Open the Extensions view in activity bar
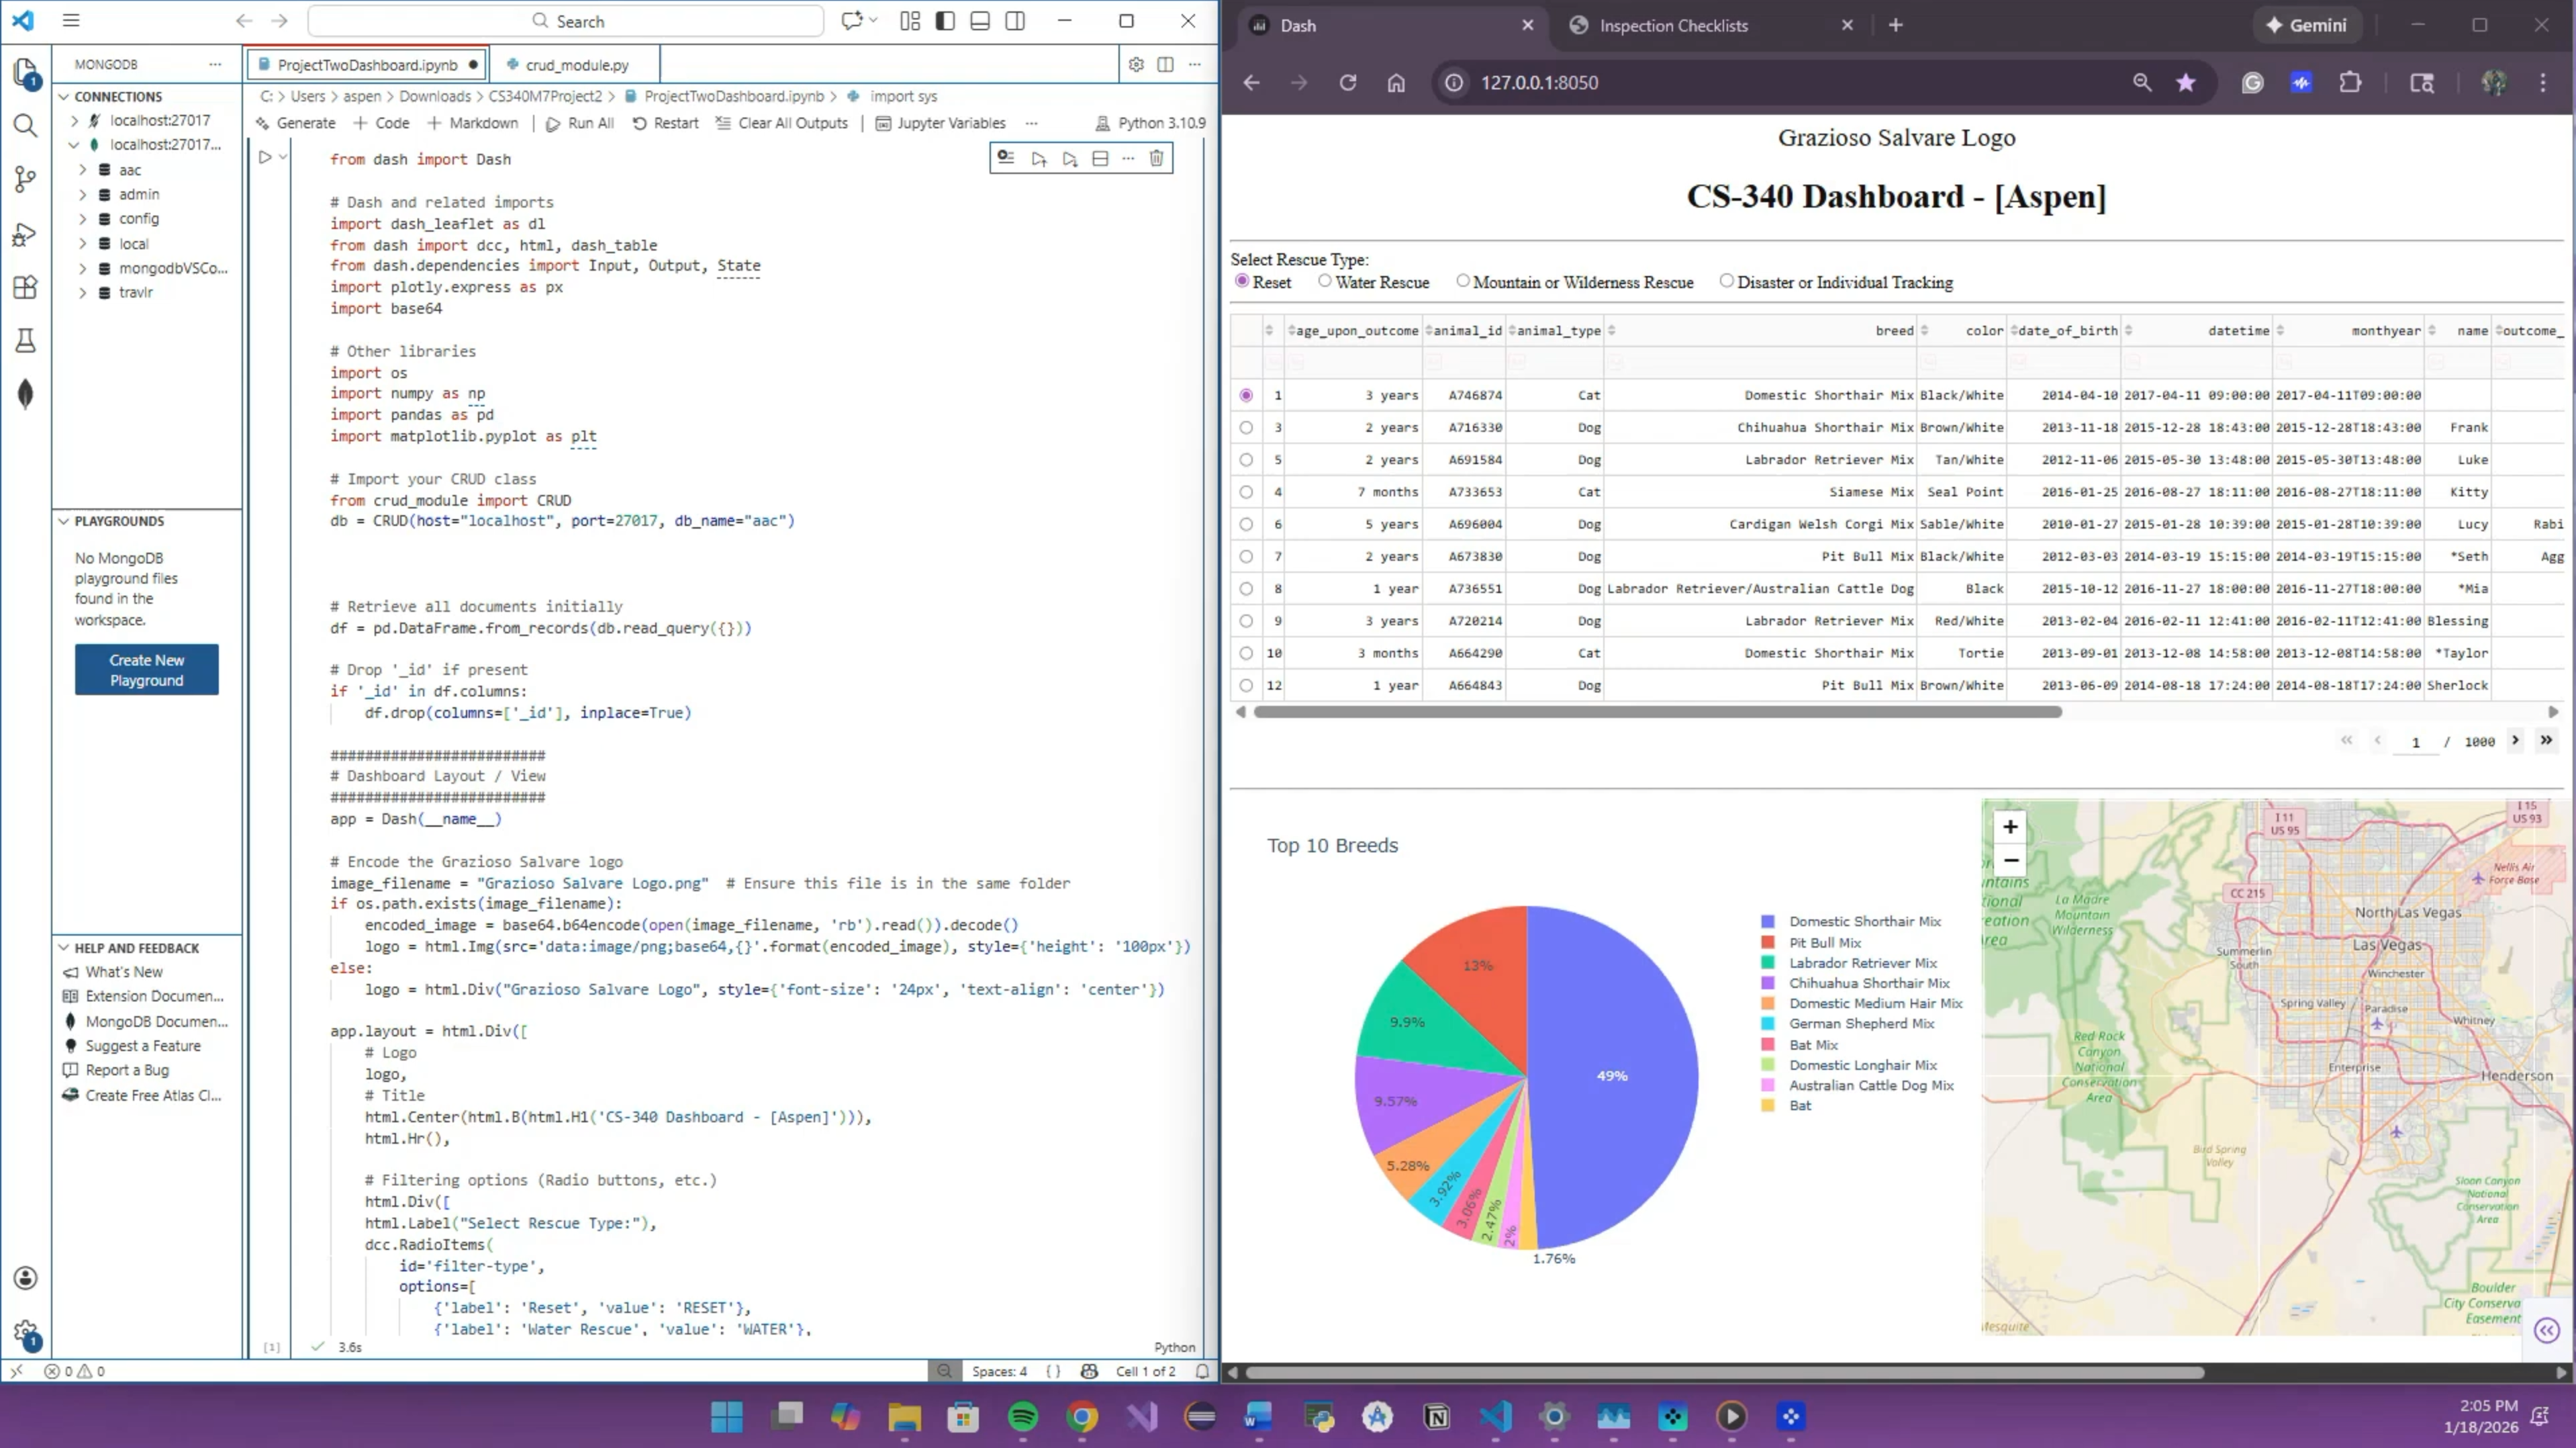This screenshot has width=2576, height=1448. (x=25, y=287)
